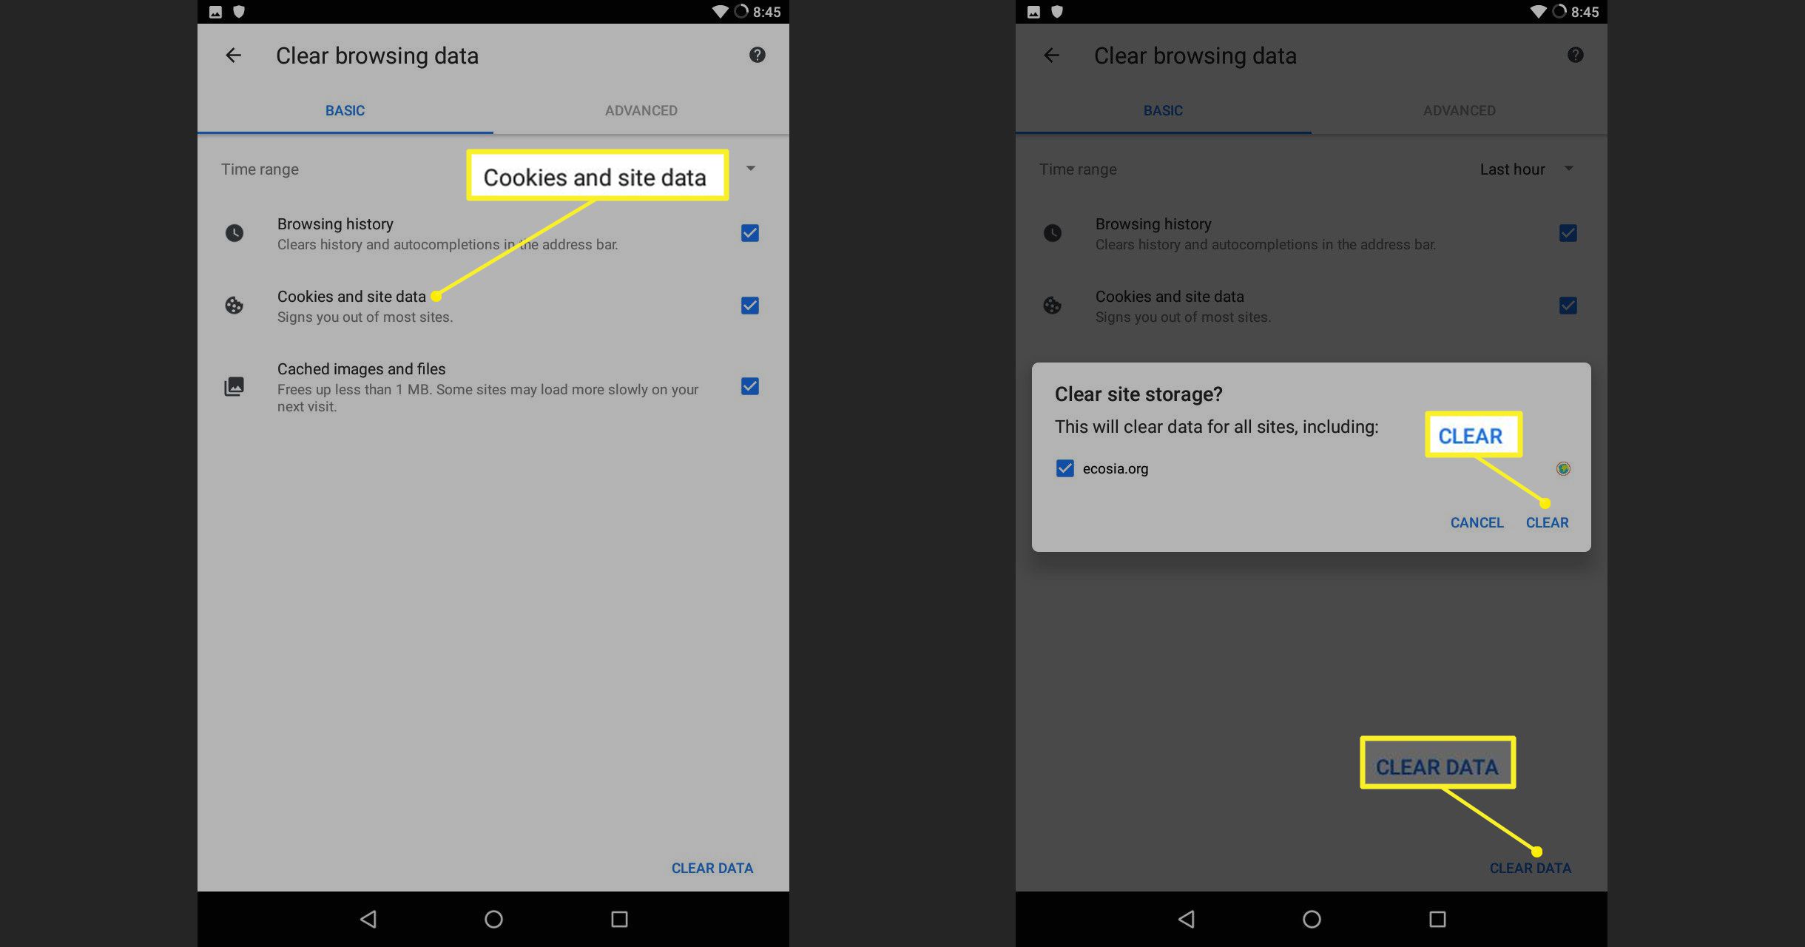Click the cached images files toggle
This screenshot has height=947, width=1805.
[749, 385]
